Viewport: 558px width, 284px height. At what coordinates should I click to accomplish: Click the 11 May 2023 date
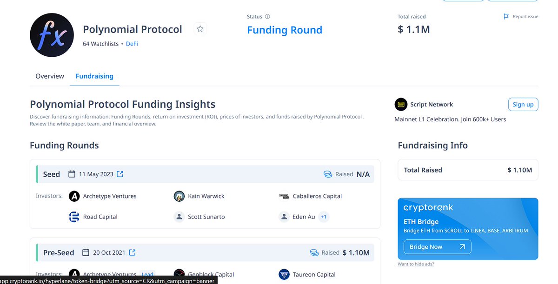coord(96,174)
